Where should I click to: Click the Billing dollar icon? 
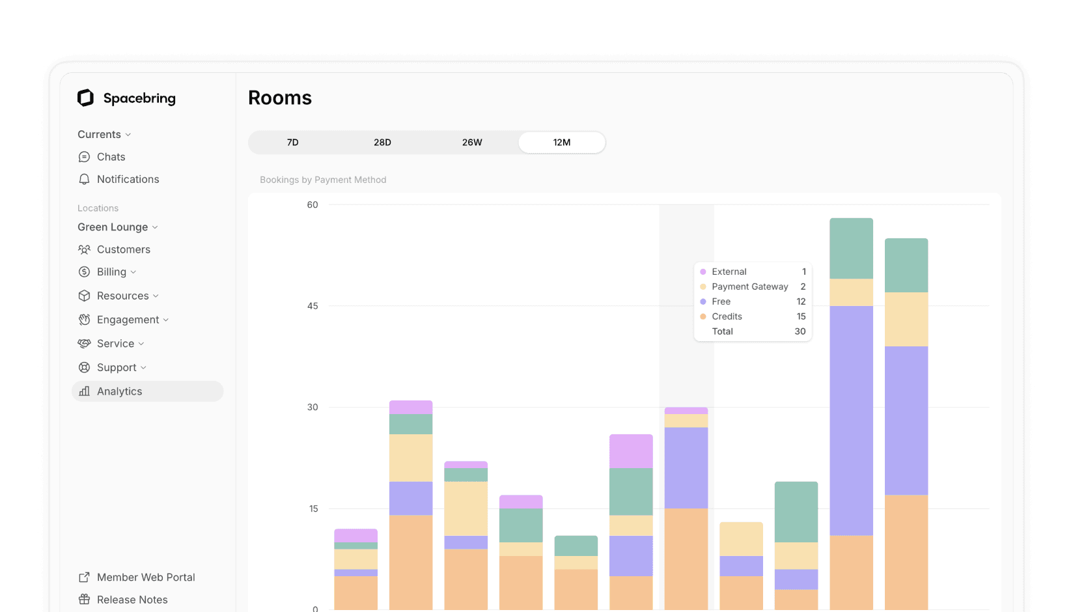(x=84, y=271)
